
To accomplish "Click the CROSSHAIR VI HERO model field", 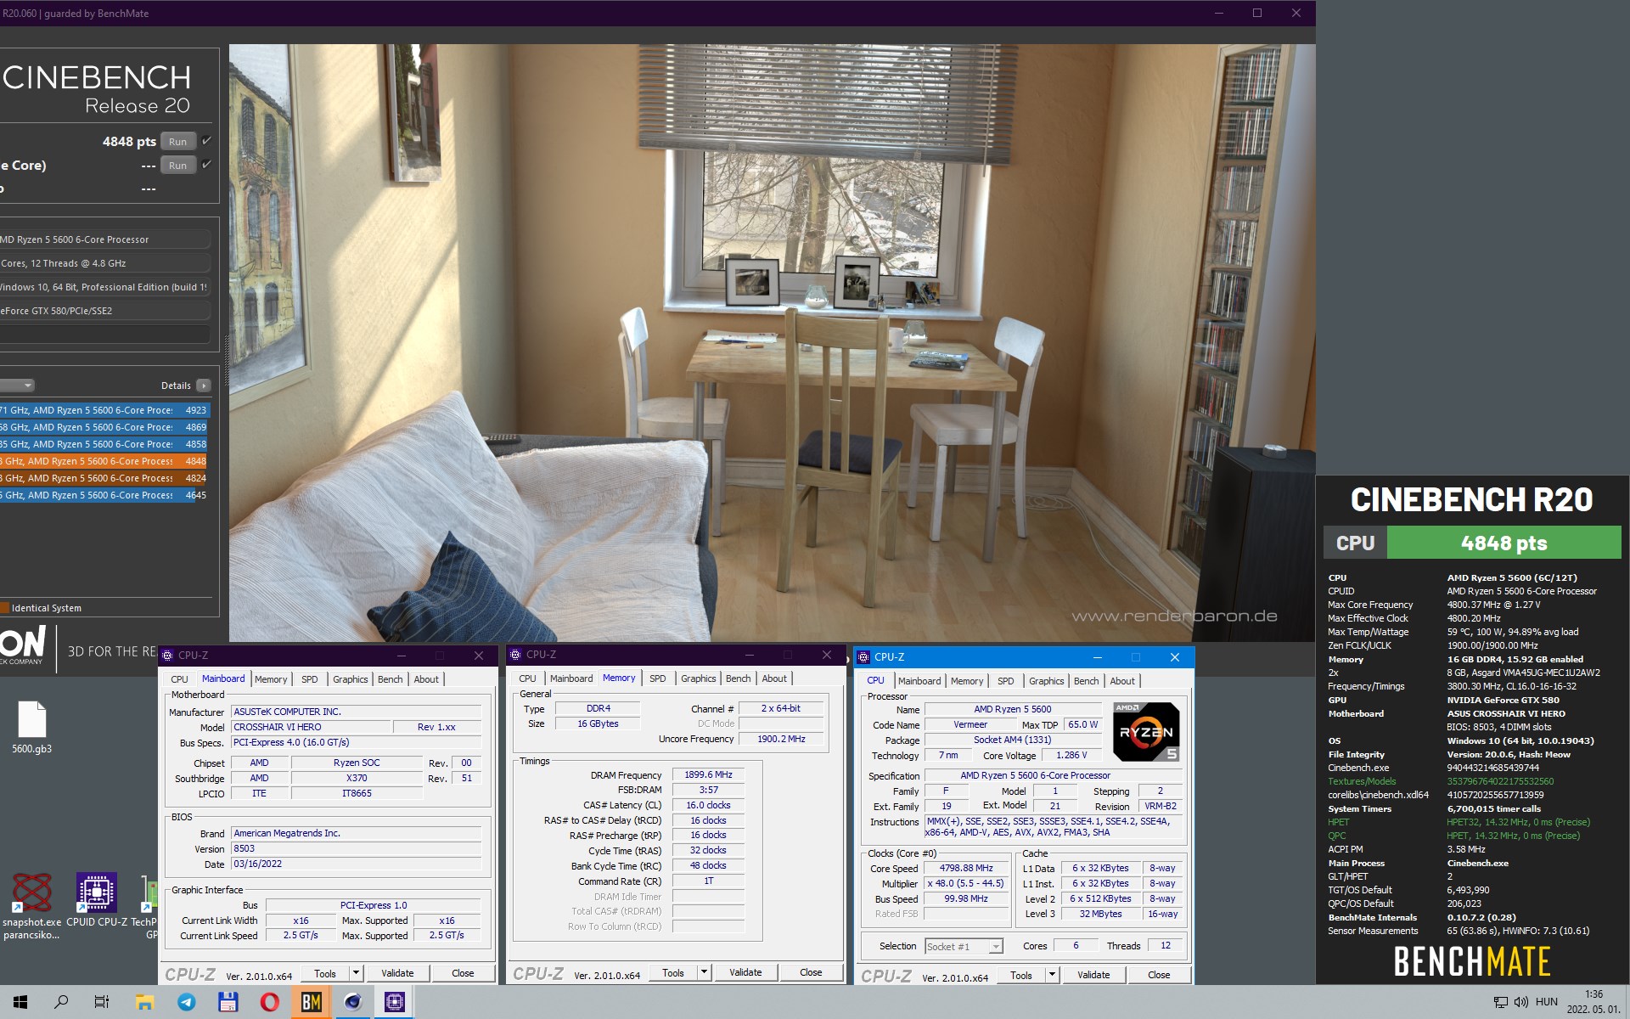I will pyautogui.click(x=311, y=727).
